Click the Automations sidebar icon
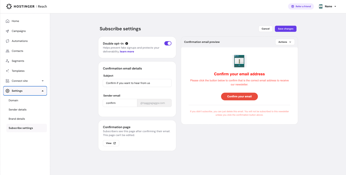Screen dimensions: 346x175 point(8,41)
